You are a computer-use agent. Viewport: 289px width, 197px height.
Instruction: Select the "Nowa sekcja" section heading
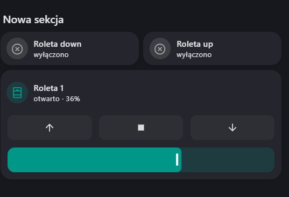(33, 19)
